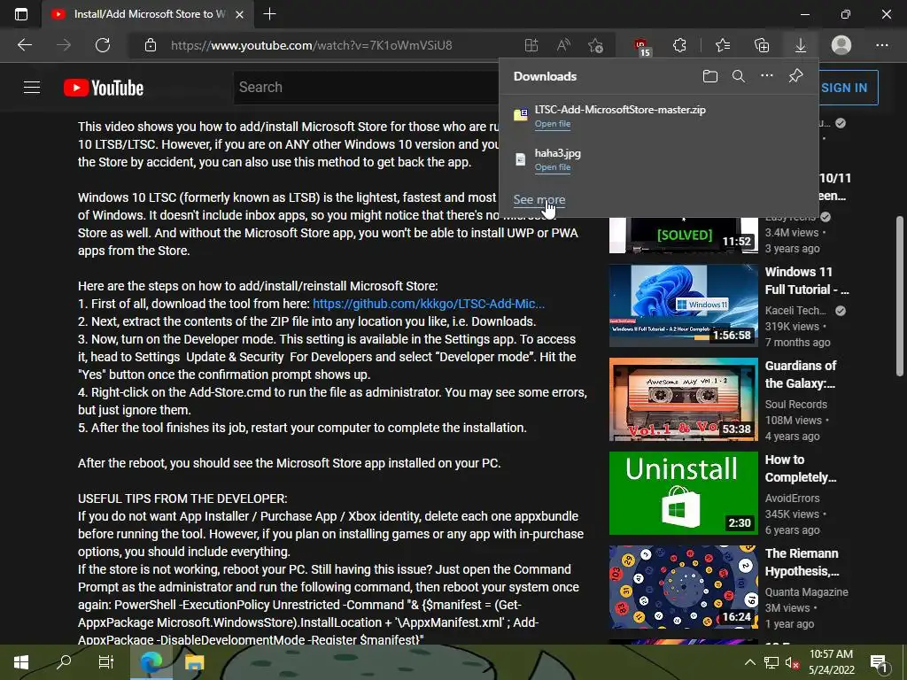The width and height of the screenshot is (907, 680).
Task: Open network status tray icon
Action: click(x=771, y=662)
